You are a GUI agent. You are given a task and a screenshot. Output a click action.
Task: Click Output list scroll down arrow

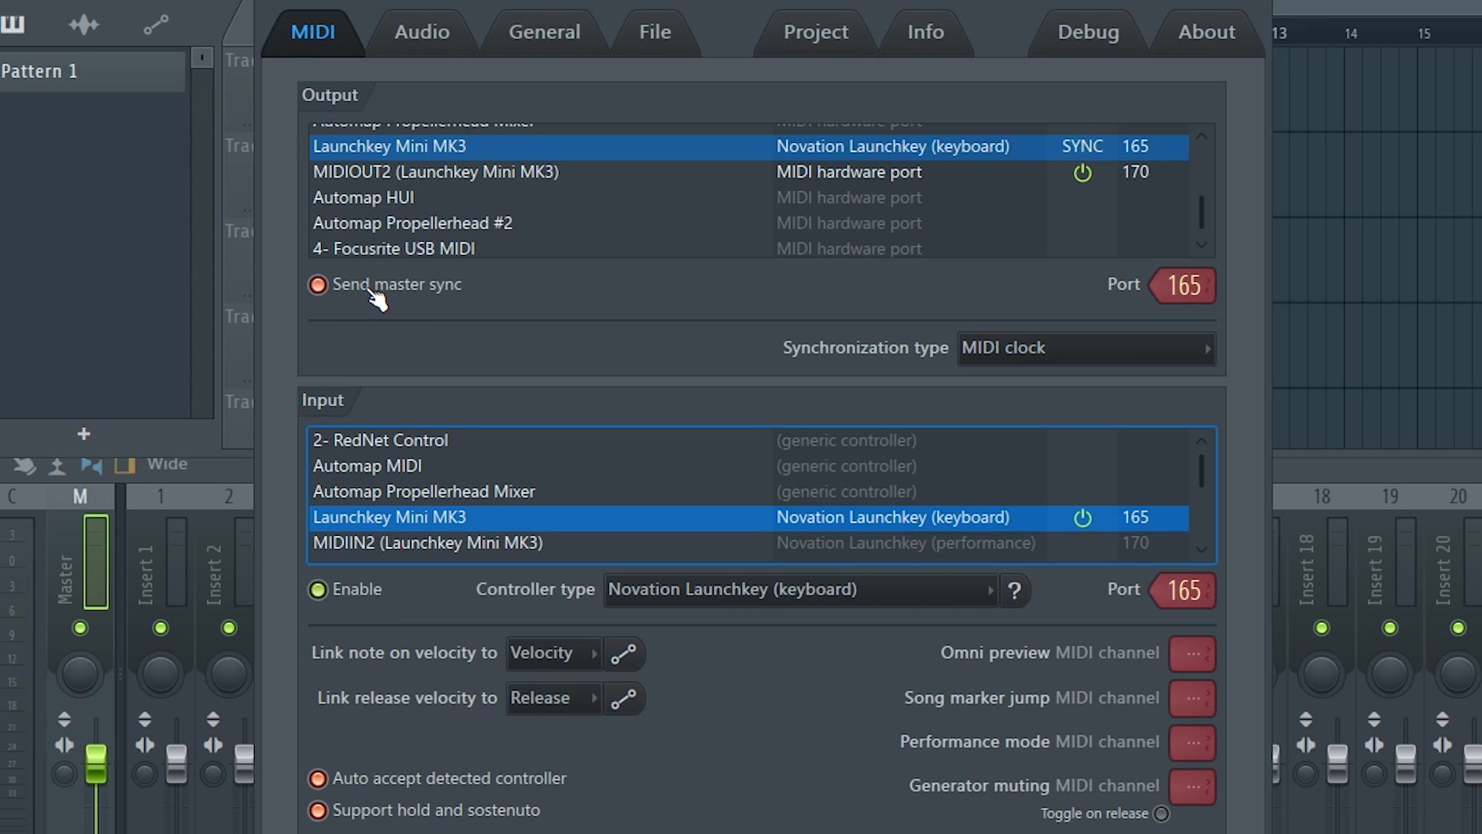point(1201,245)
